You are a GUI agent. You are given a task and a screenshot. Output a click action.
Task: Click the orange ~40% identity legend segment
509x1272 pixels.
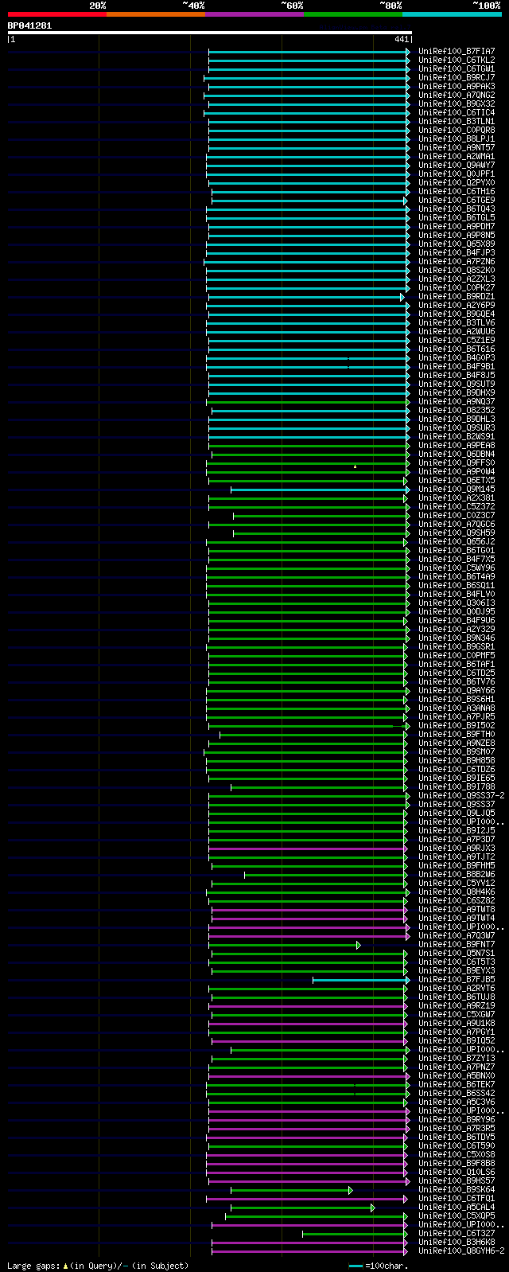point(156,14)
